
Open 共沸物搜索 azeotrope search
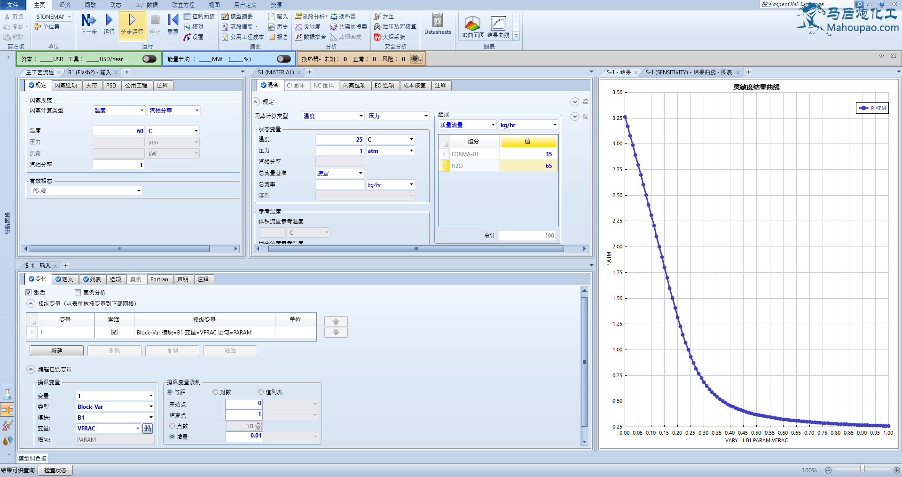pyautogui.click(x=348, y=27)
